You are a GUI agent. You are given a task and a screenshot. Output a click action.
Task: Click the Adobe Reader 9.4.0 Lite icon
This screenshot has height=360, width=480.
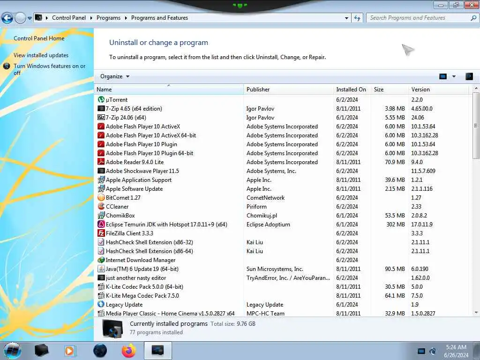(x=101, y=162)
